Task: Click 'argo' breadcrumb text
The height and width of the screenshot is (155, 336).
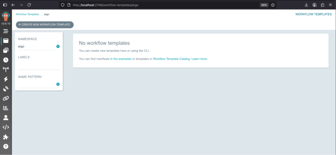Action: tap(46, 15)
